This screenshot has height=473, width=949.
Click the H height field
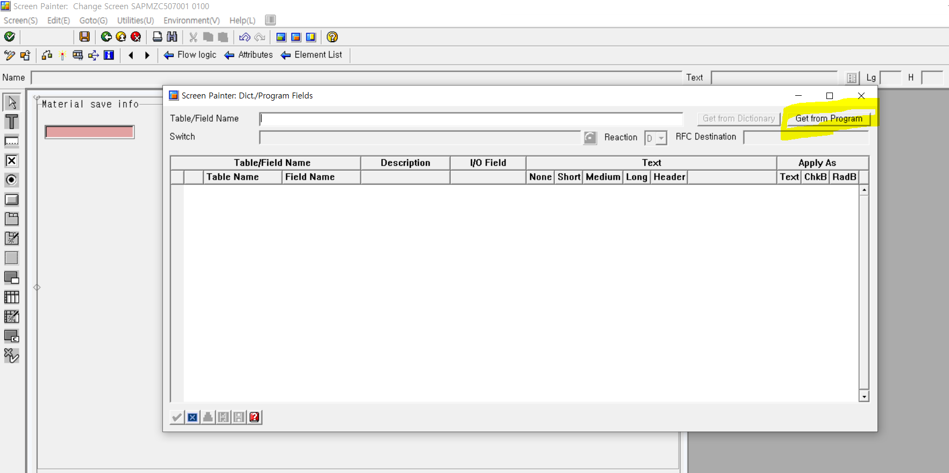932,78
